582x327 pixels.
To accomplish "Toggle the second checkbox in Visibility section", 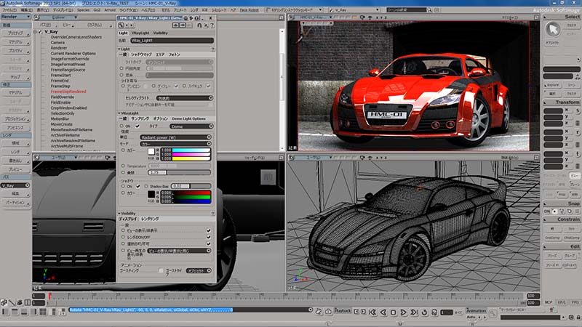I will tap(209, 237).
